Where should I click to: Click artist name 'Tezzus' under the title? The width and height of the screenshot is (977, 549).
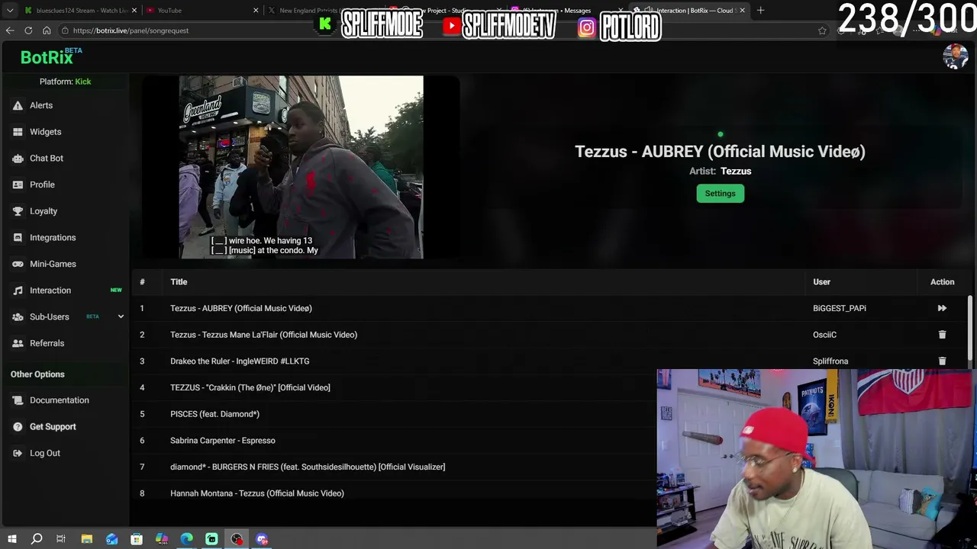736,171
